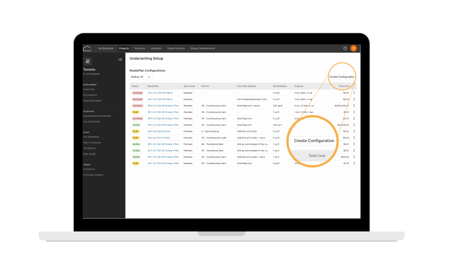The image size is (468, 263).
Task: Click the Toronto project building icon
Action: pos(87,61)
